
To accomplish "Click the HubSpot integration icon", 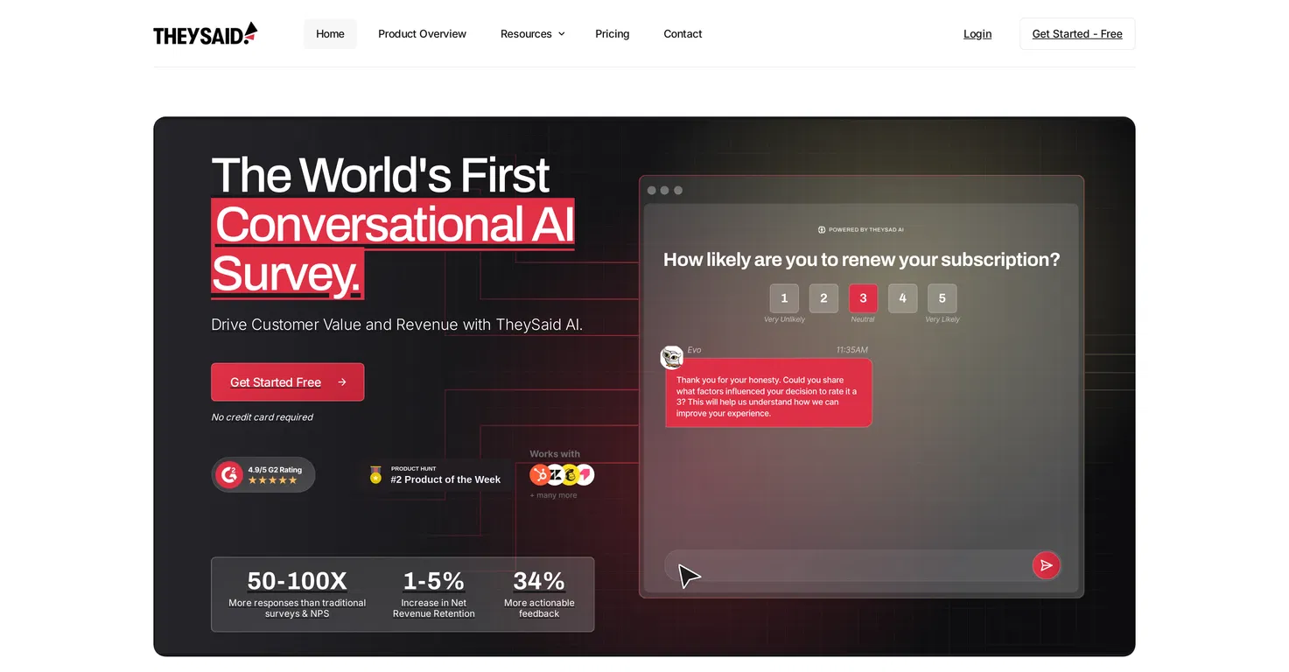I will point(540,474).
